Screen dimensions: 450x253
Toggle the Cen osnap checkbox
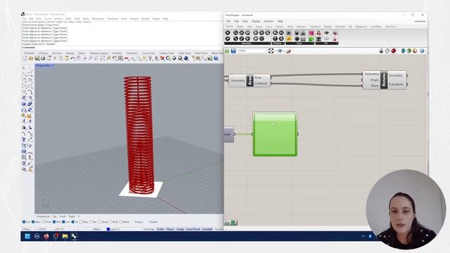click(x=64, y=222)
